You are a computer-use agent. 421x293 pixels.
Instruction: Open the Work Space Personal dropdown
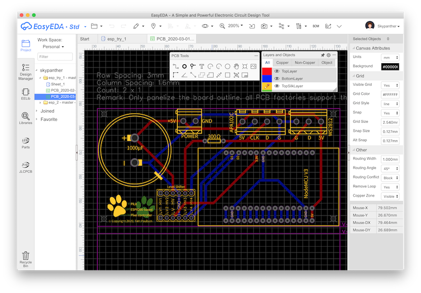click(x=53, y=47)
